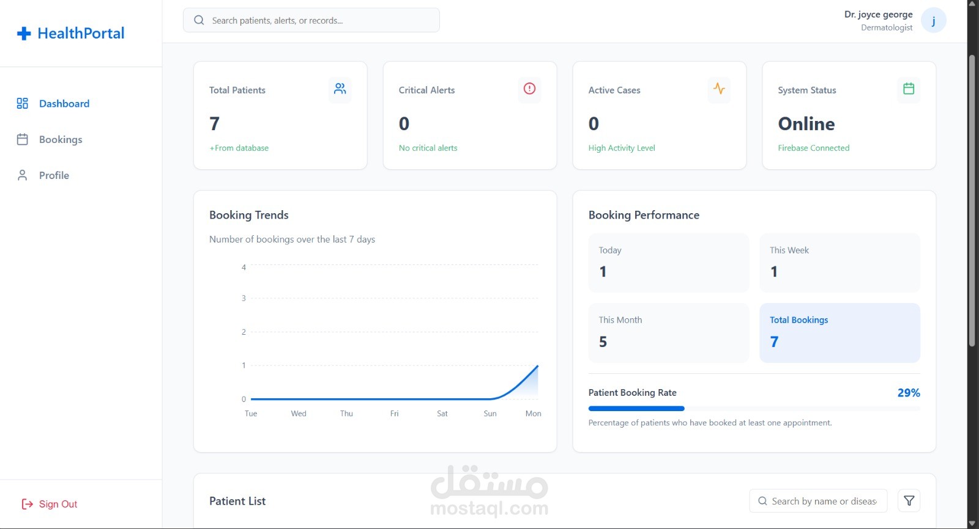The height and width of the screenshot is (529, 979).
Task: Click the System Status calendar icon
Action: tap(909, 89)
